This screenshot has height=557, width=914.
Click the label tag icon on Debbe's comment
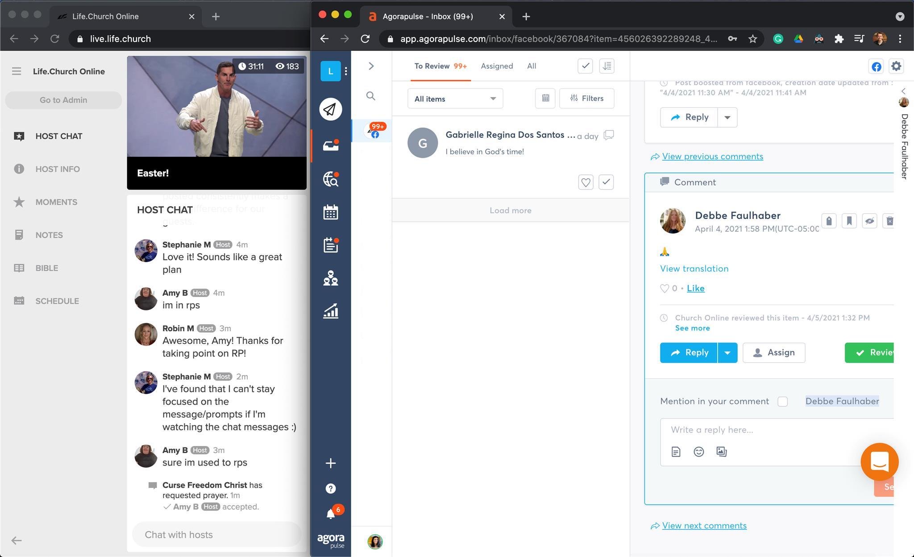(x=829, y=221)
